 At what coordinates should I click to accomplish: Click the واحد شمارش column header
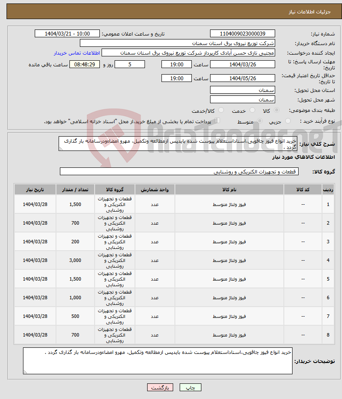tap(155, 190)
